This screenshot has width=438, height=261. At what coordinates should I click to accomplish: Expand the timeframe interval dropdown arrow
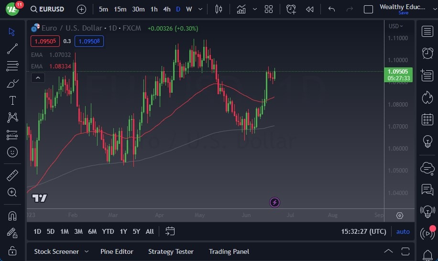[200, 9]
